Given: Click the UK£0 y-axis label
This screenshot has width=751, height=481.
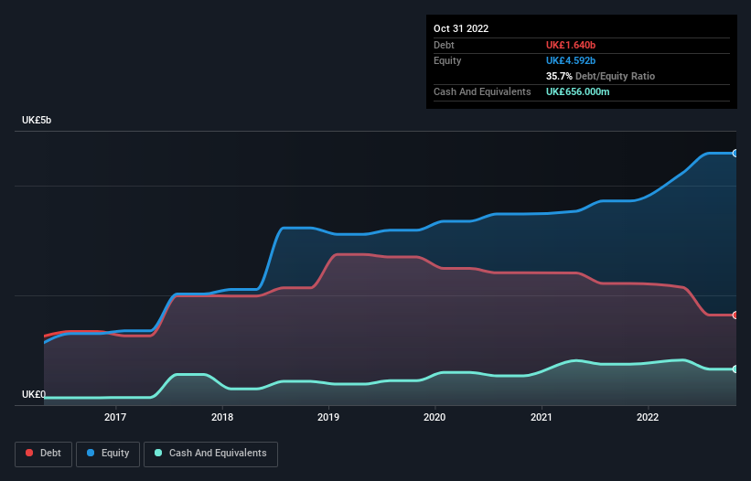Looking at the screenshot, I should click(34, 394).
